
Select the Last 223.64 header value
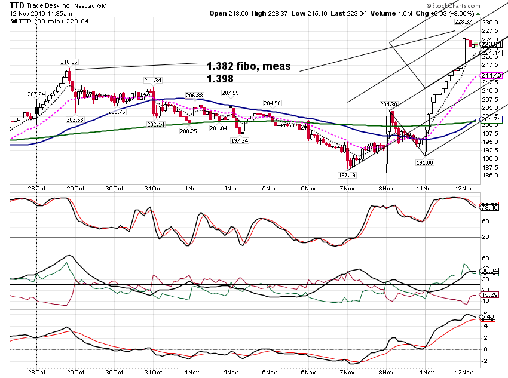348,14
